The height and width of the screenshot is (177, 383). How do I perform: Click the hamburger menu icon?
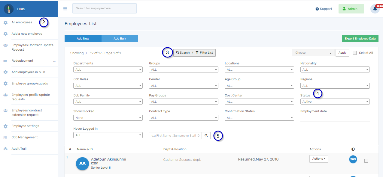[x=65, y=9]
